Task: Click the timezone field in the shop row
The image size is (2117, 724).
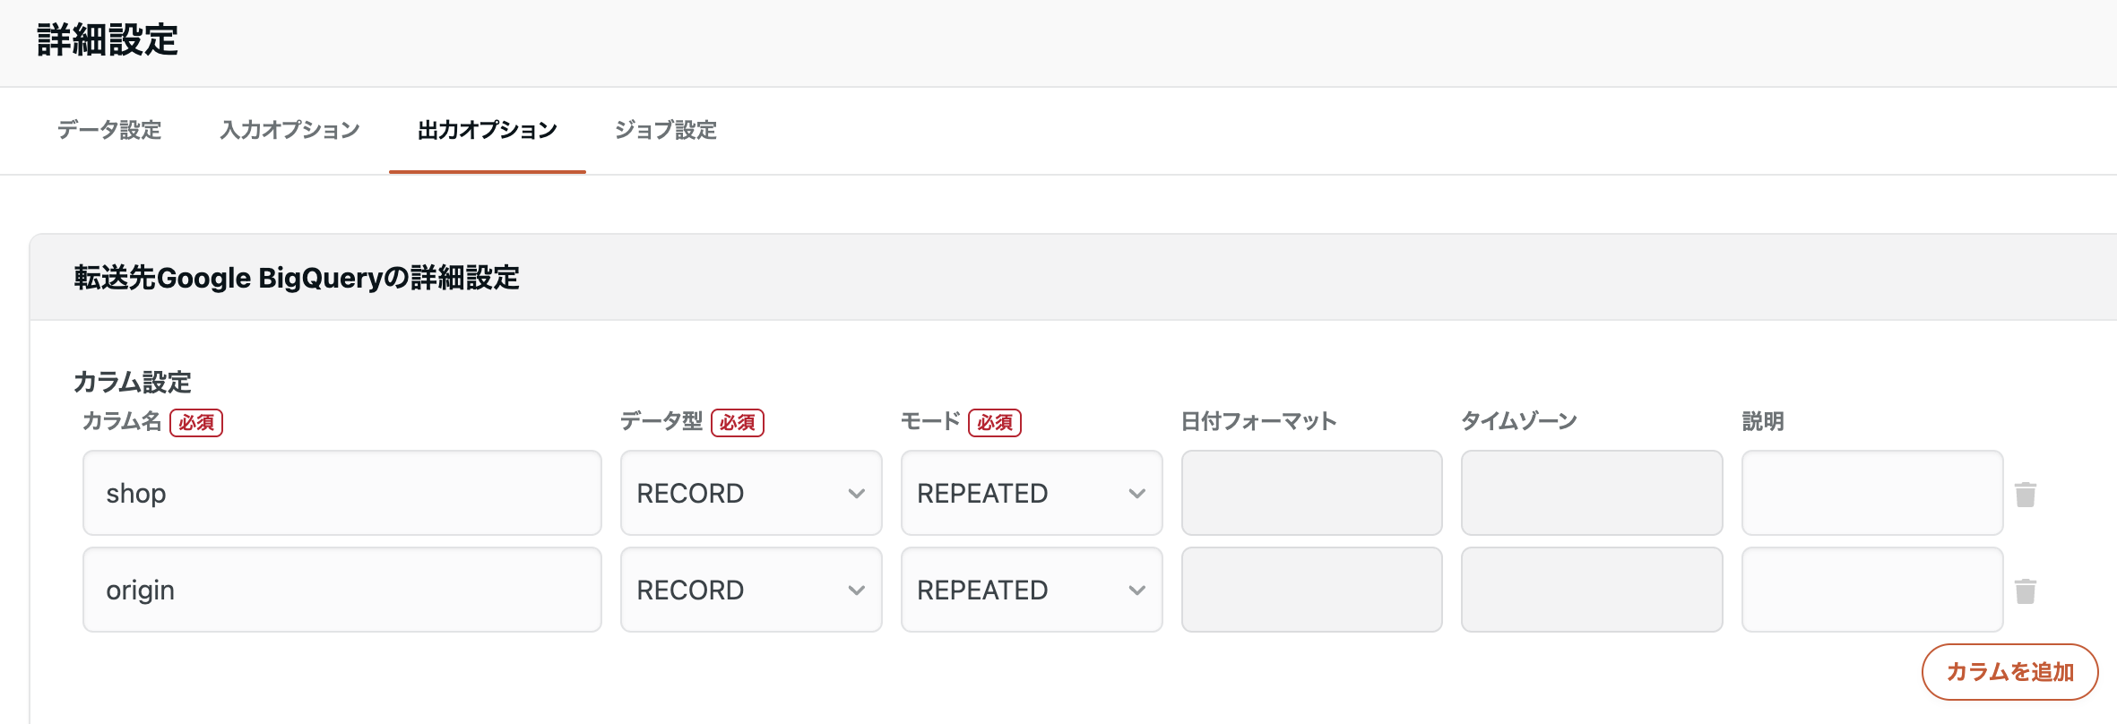Action: (1592, 493)
